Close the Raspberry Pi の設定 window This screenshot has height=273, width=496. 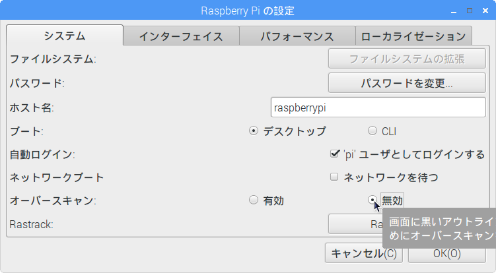(485, 11)
